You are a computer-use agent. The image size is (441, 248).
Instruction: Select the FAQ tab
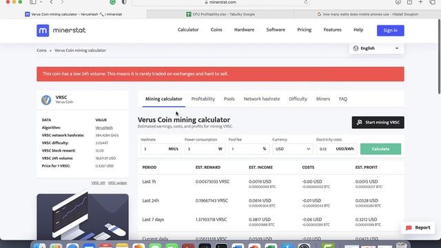[343, 99]
